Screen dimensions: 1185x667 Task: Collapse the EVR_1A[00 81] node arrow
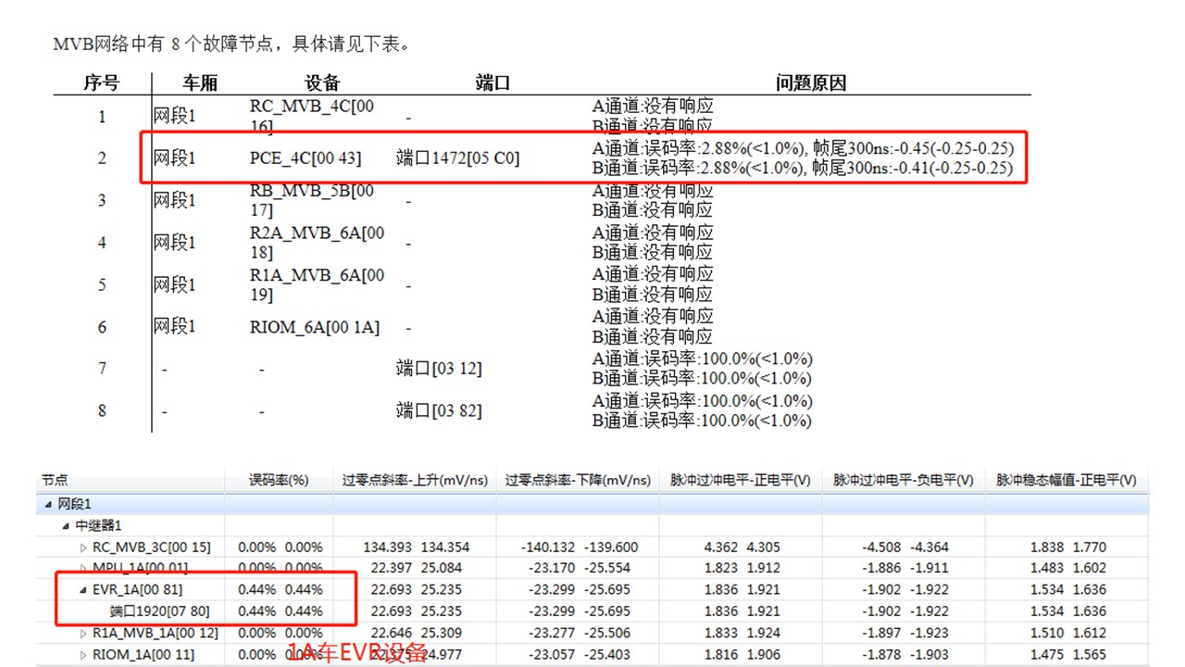84,589
